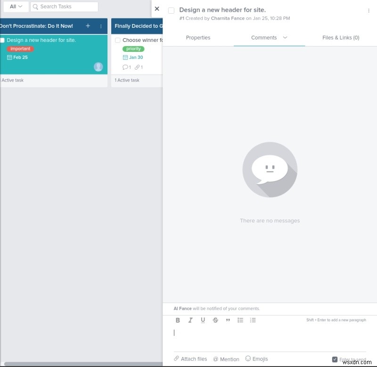Screen dimensions: 377x367
Task: Close the task detail panel
Action: point(157,8)
